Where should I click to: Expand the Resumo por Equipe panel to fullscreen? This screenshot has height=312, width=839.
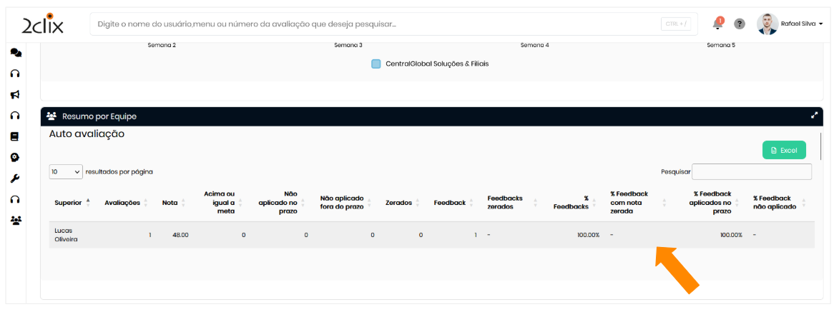(x=814, y=116)
